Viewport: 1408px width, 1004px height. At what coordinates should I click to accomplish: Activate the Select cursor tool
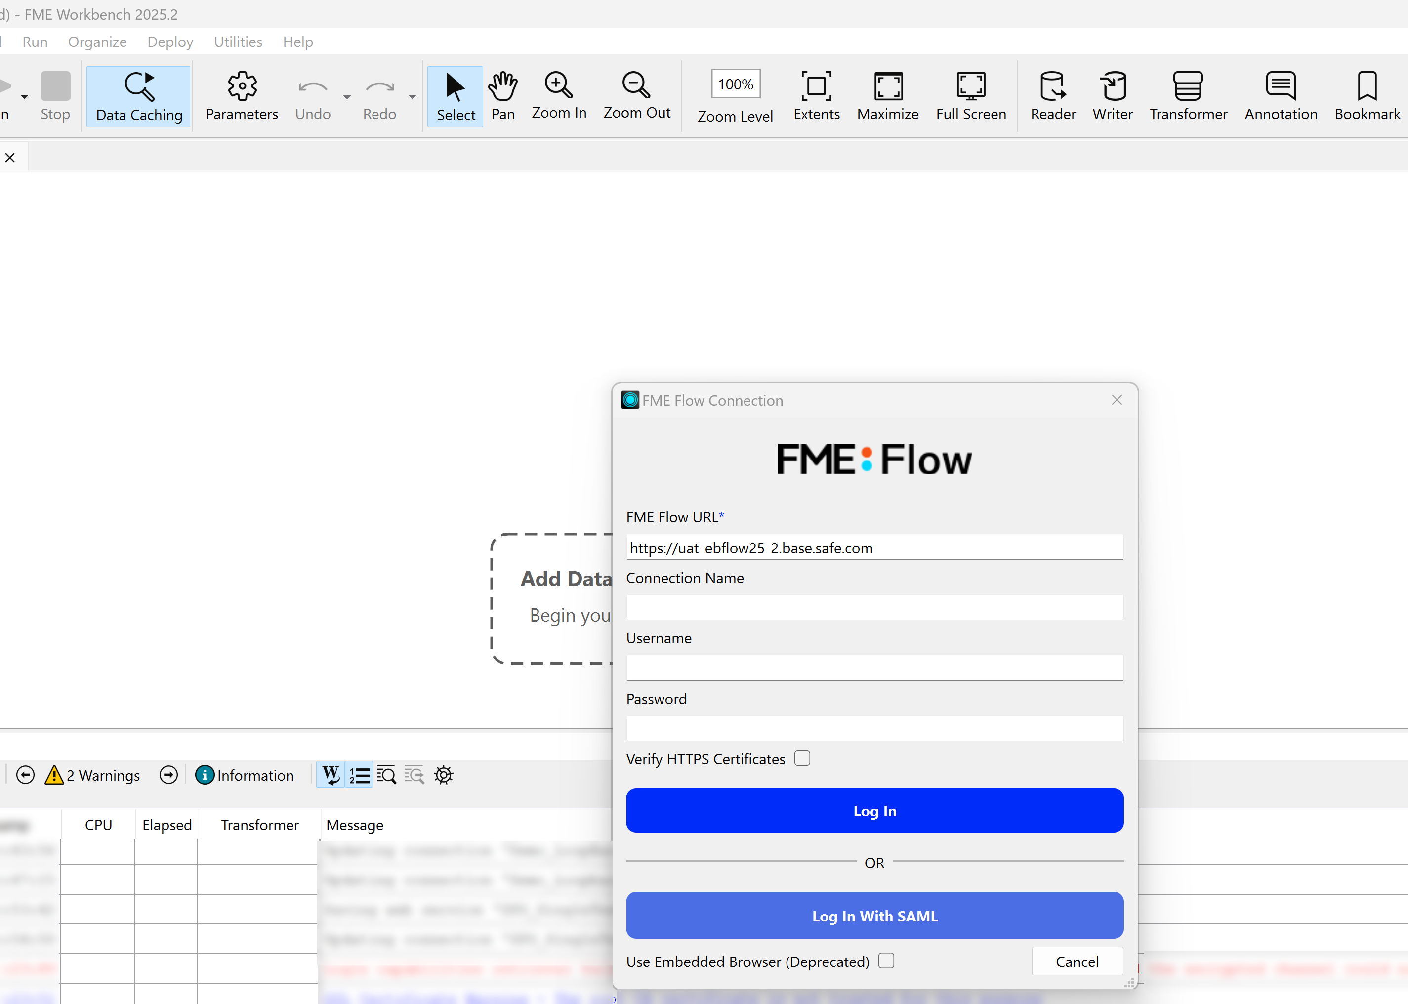click(456, 96)
